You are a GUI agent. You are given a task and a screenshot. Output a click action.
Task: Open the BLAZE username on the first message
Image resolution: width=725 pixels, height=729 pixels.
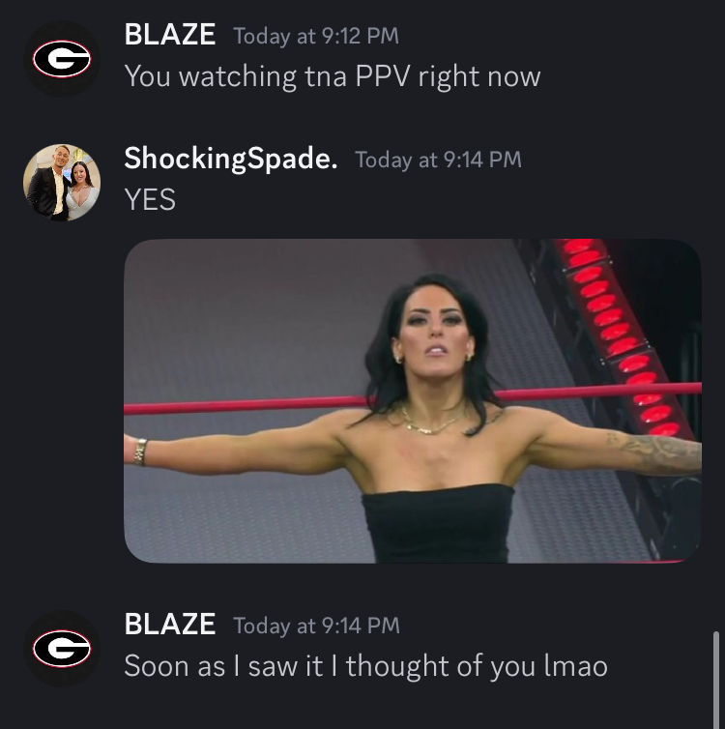point(169,35)
